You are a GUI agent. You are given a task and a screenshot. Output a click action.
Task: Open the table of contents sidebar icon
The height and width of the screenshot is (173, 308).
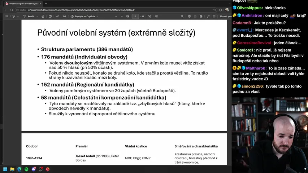[x=7, y=17]
